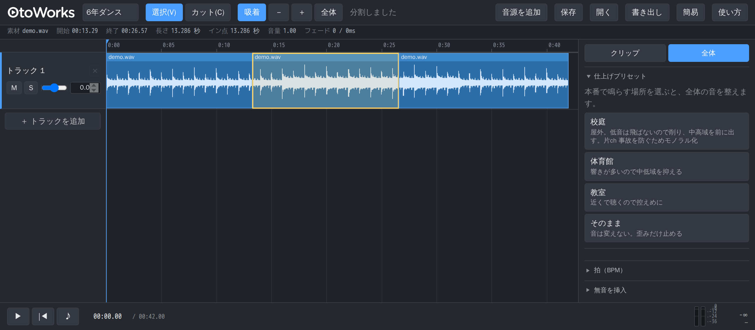
Task: Click the 書き出し export button
Action: coord(647,12)
